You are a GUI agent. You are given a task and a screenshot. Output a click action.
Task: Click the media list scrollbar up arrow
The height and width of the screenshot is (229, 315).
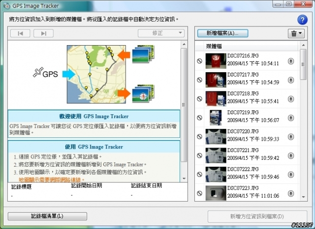[x=303, y=45]
